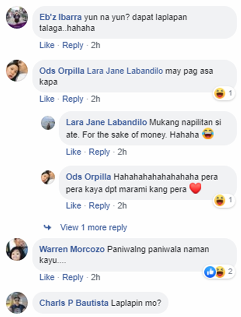Reply to Ods Orpilla's pera reply
Image resolution: width=241 pixels, height=317 pixels.
99,206
